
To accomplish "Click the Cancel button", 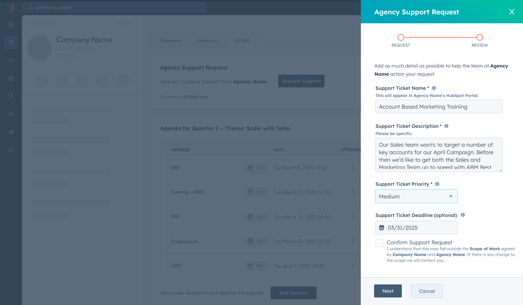I will coord(427,291).
